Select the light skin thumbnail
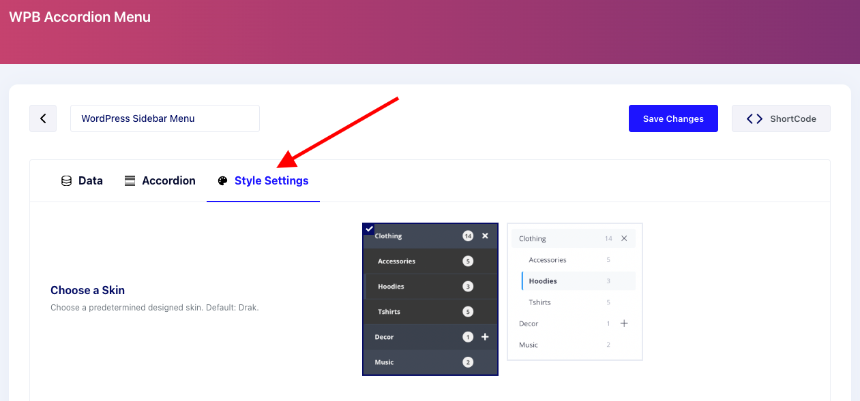 (x=575, y=291)
